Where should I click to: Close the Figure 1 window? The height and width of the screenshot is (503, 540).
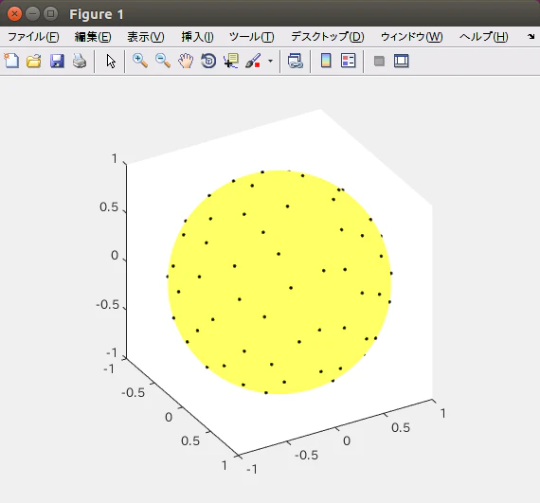[x=14, y=14]
